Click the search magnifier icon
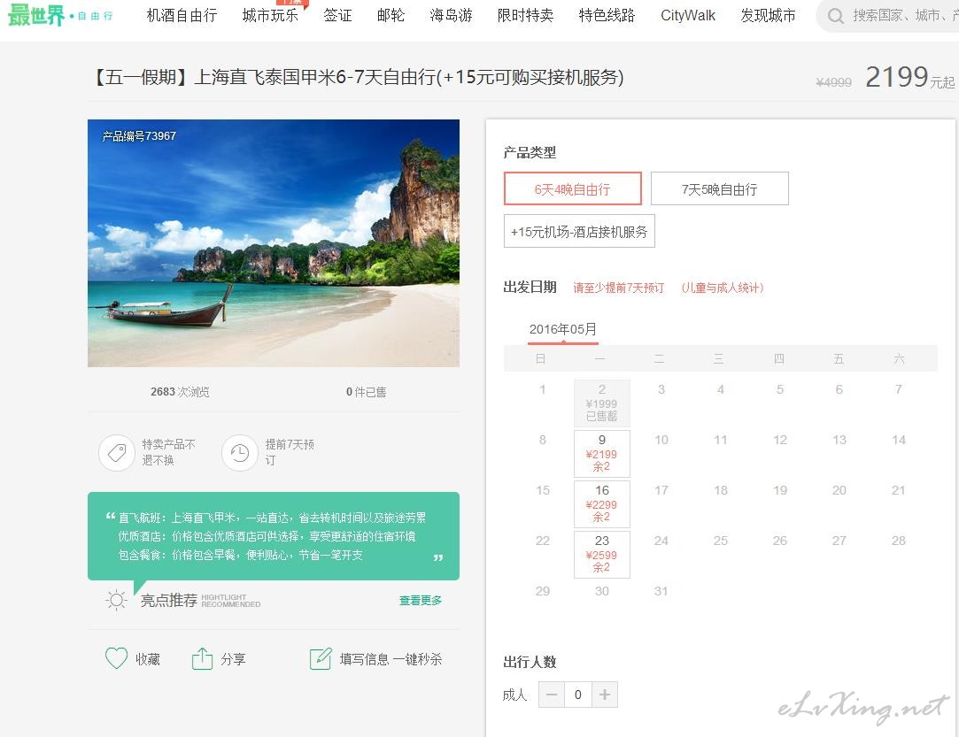This screenshot has height=737, width=959. point(835,16)
